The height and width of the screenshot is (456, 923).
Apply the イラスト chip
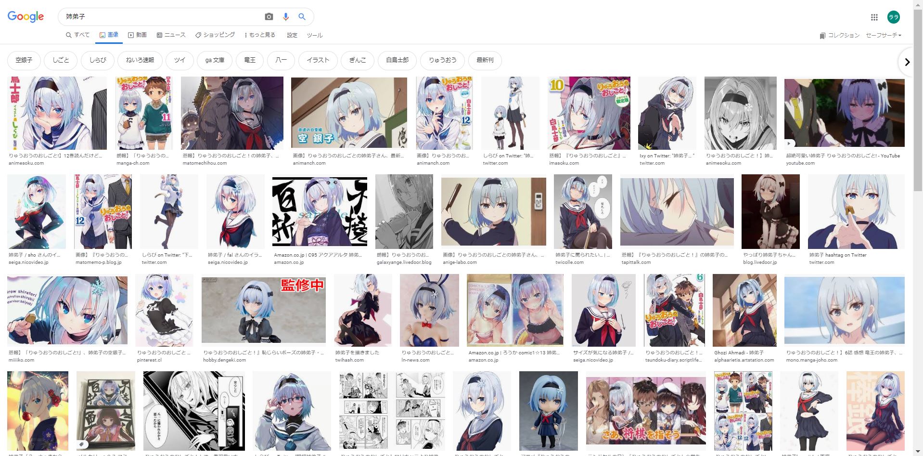click(318, 60)
